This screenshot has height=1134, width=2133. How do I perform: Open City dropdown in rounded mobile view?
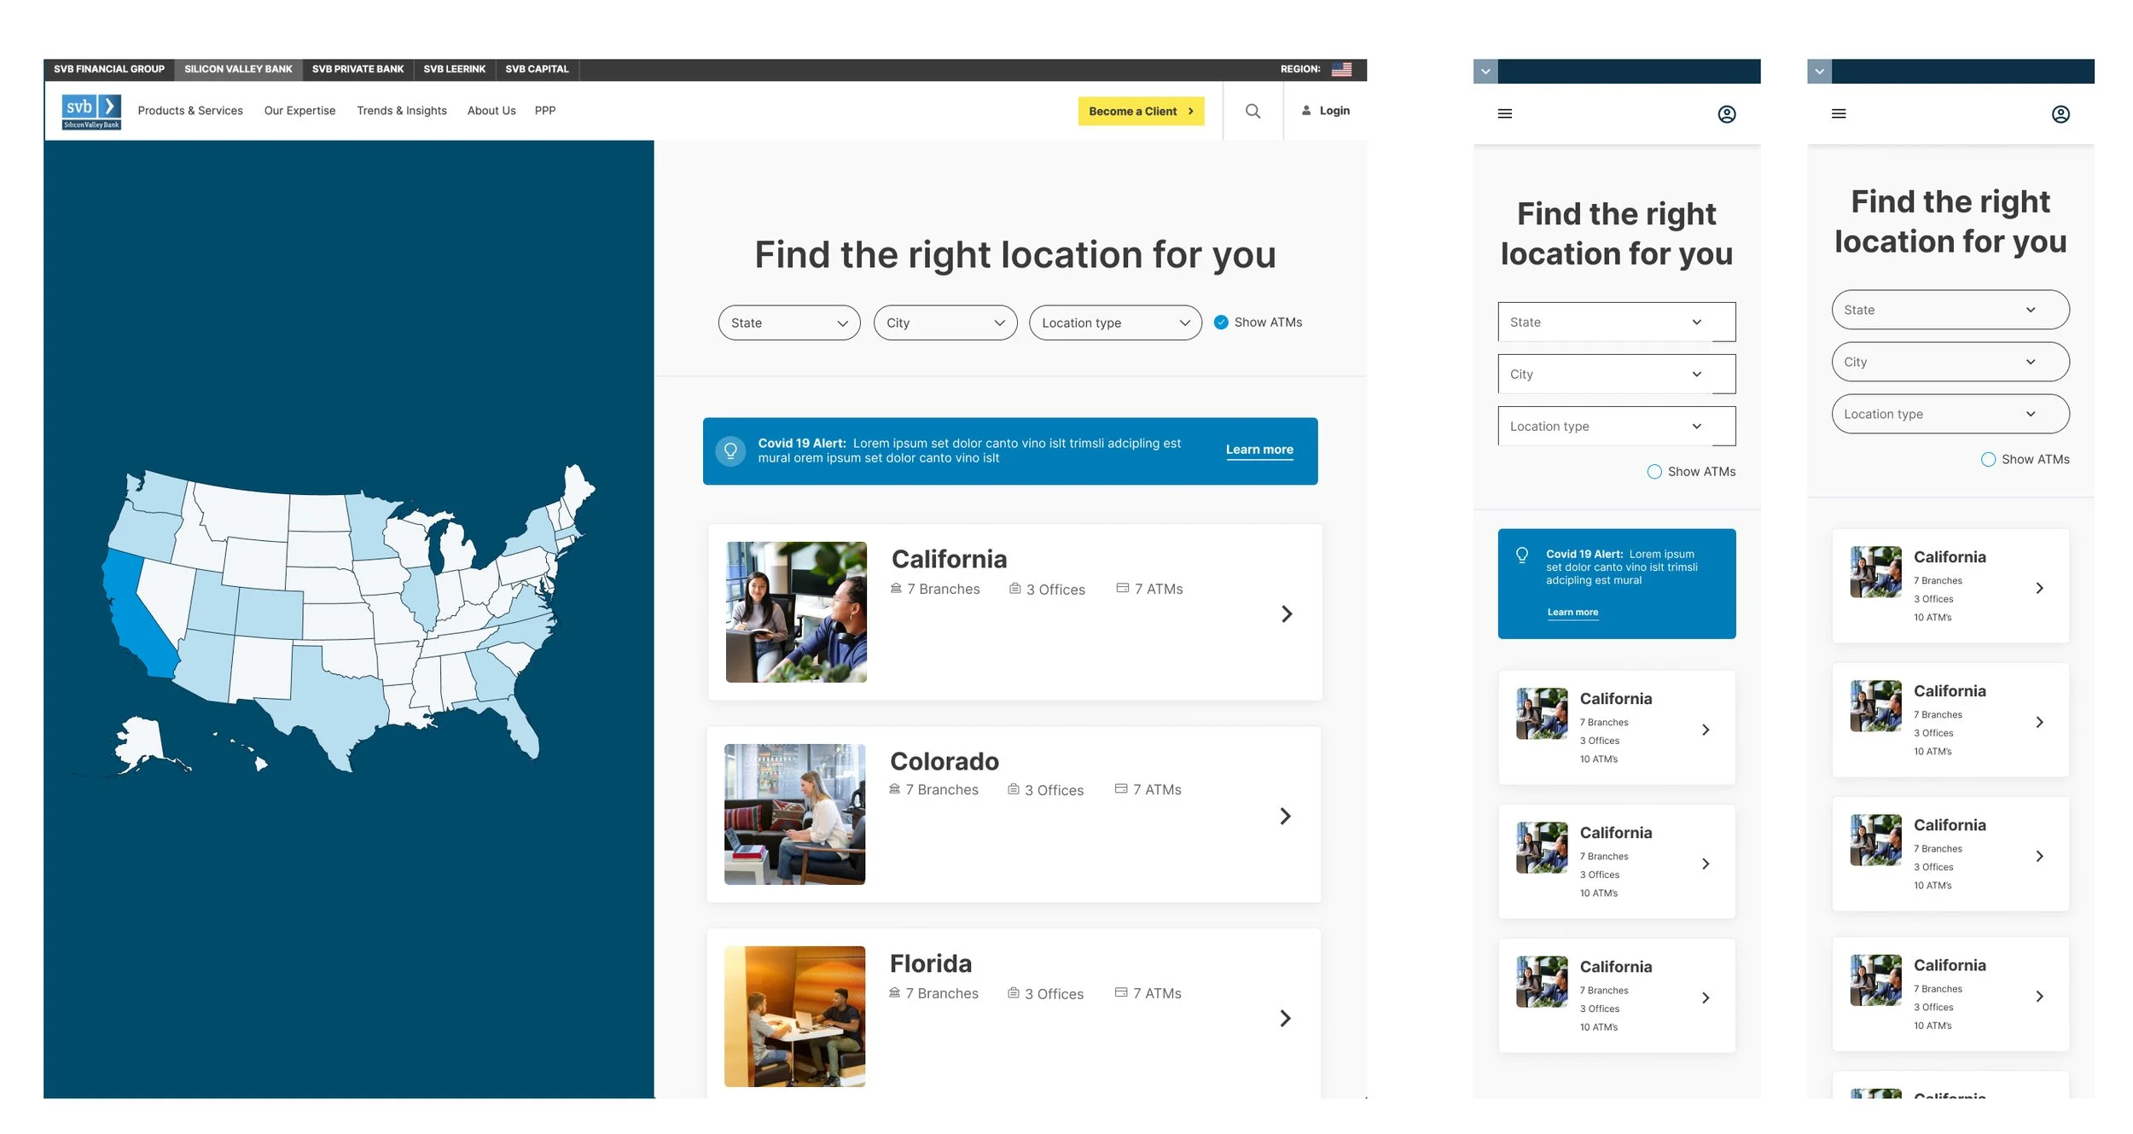[1950, 362]
